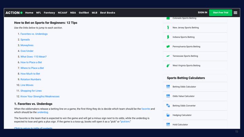Open Hold Calculator link
Screen dimensions: 244x137
(x=180, y=124)
